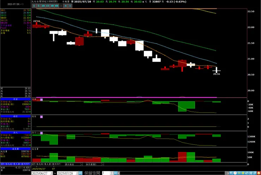This screenshot has height=175, width=261.
Task: Click the orange clock icon
Action: coord(235,173)
